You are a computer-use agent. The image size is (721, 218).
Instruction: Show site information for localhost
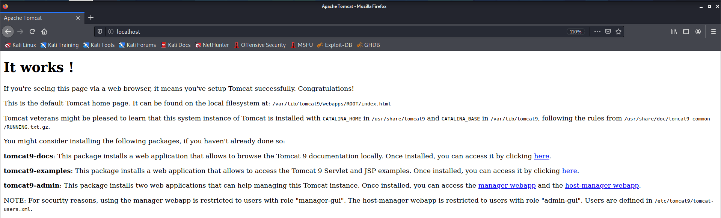tap(111, 32)
